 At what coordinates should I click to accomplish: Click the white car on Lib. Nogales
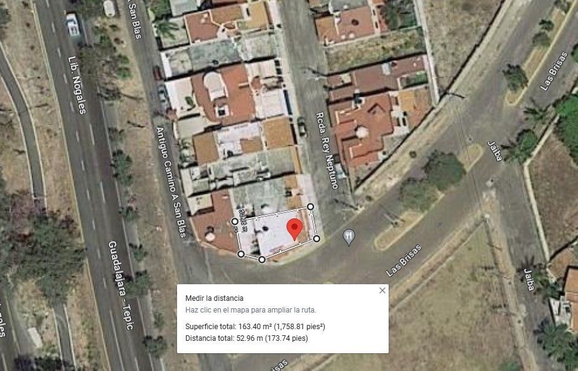pos(73,25)
